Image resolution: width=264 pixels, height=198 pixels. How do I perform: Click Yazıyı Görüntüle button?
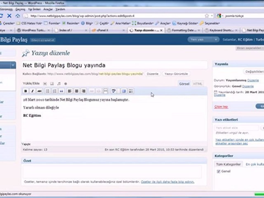click(x=176, y=74)
